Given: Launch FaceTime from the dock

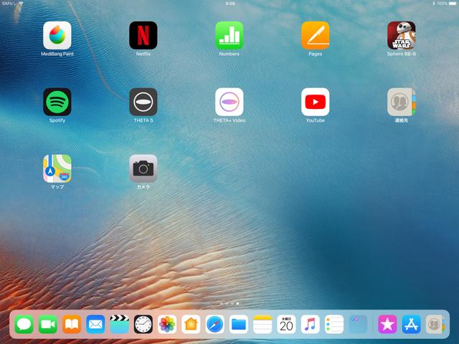Looking at the screenshot, I should (x=48, y=324).
